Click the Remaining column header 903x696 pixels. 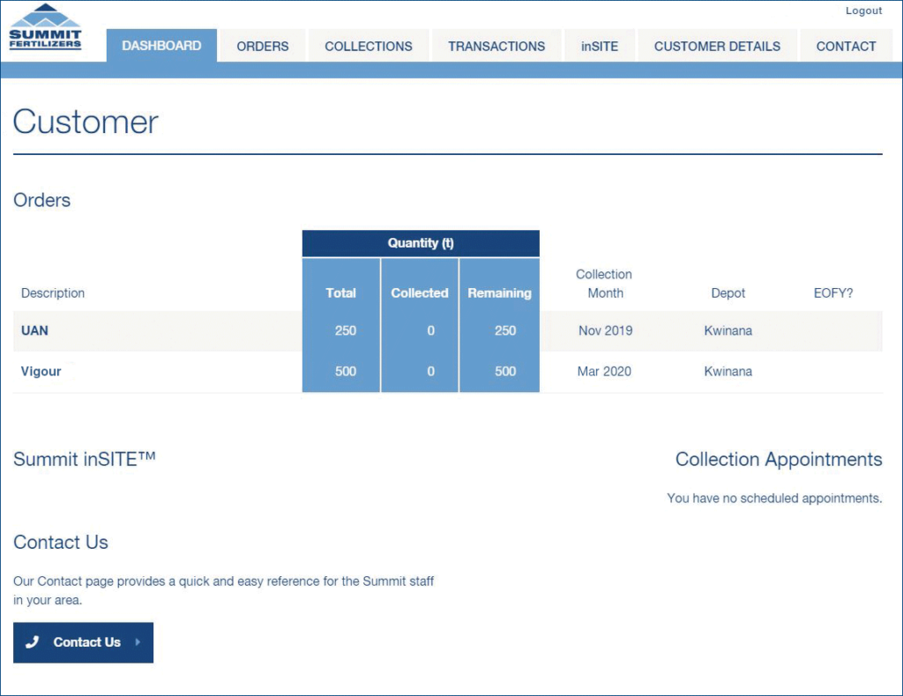(499, 293)
